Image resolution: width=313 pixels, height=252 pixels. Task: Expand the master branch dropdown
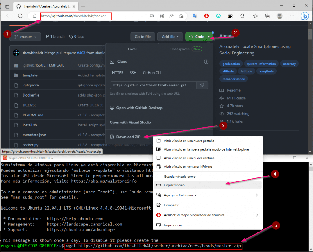click(25, 37)
